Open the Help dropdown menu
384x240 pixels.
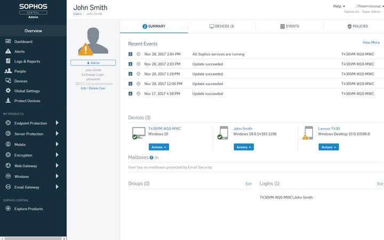339,6
